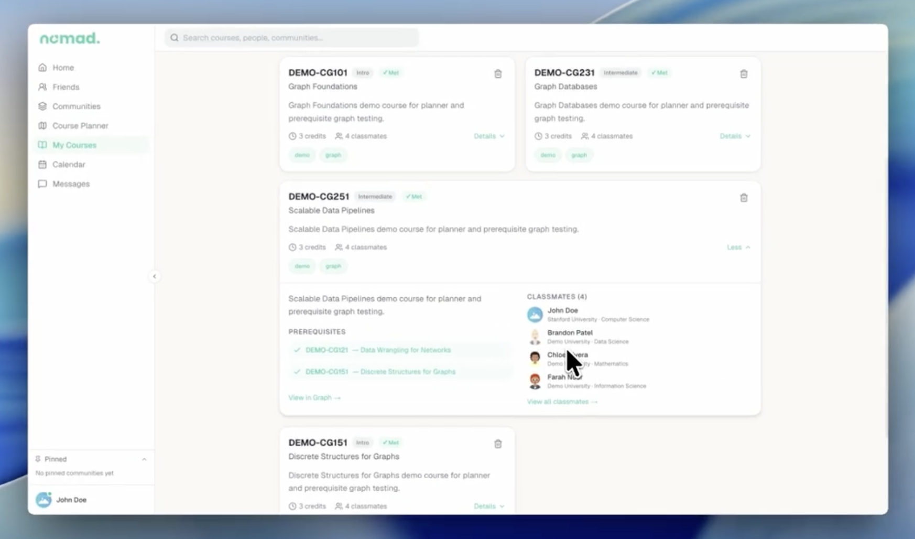Image resolution: width=915 pixels, height=539 pixels.
Task: Delete DEMO-CG151 course with trash icon
Action: point(498,444)
